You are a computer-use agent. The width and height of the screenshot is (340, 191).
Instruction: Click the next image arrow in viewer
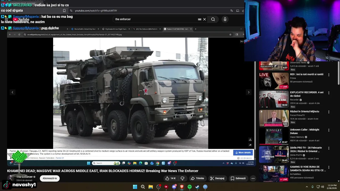pos(249,92)
